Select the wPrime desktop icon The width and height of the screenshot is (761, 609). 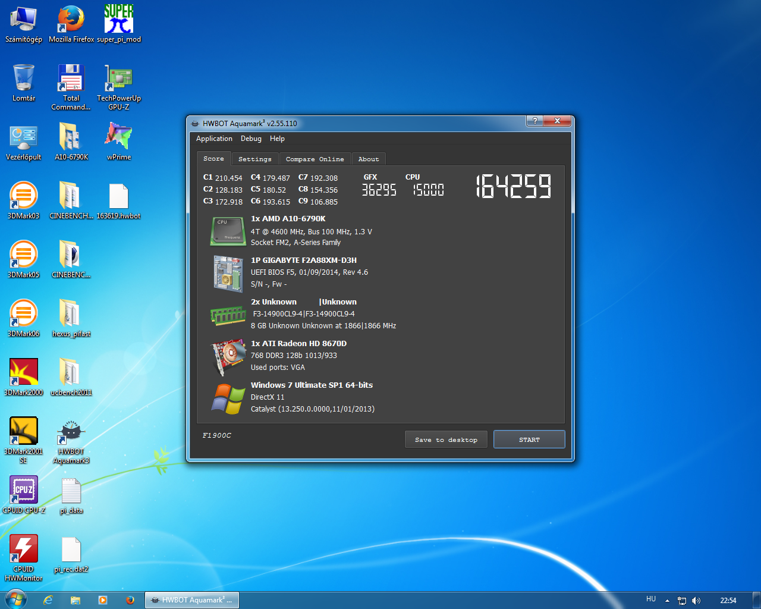tap(119, 143)
